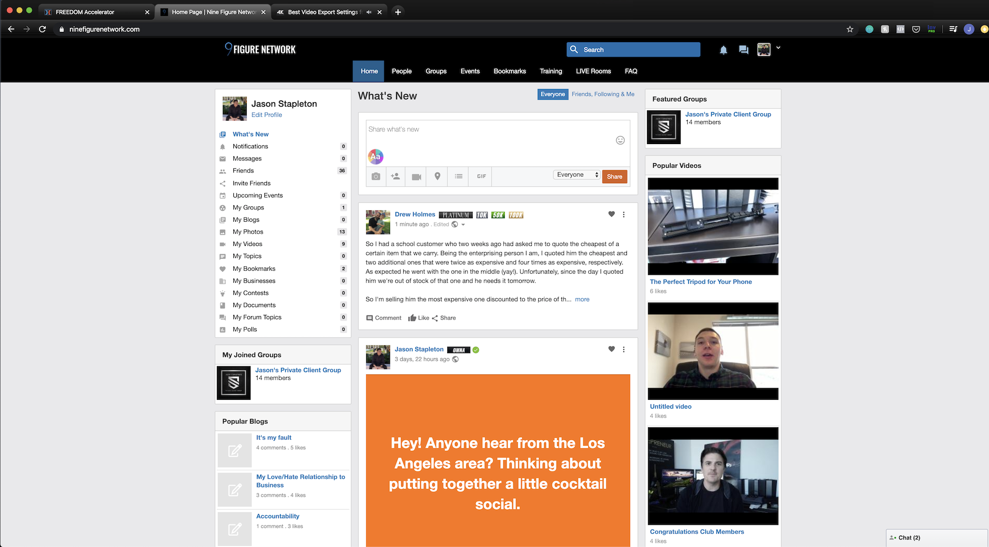Open Messages in sidebar
Image resolution: width=989 pixels, height=547 pixels.
[x=247, y=158]
